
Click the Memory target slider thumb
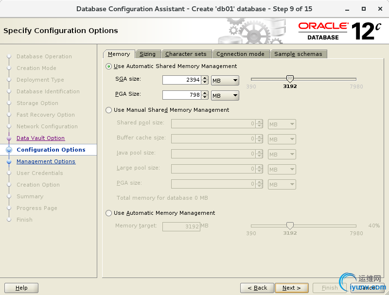tap(290, 226)
